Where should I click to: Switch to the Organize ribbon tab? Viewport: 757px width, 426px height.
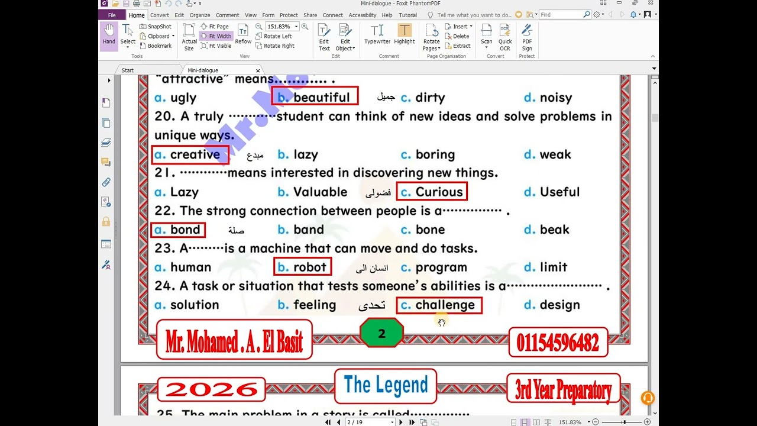(200, 15)
